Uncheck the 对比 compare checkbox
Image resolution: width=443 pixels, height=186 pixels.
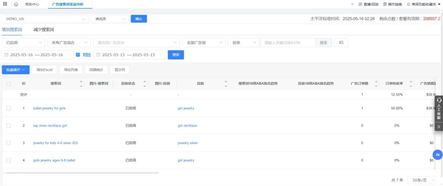78,55
